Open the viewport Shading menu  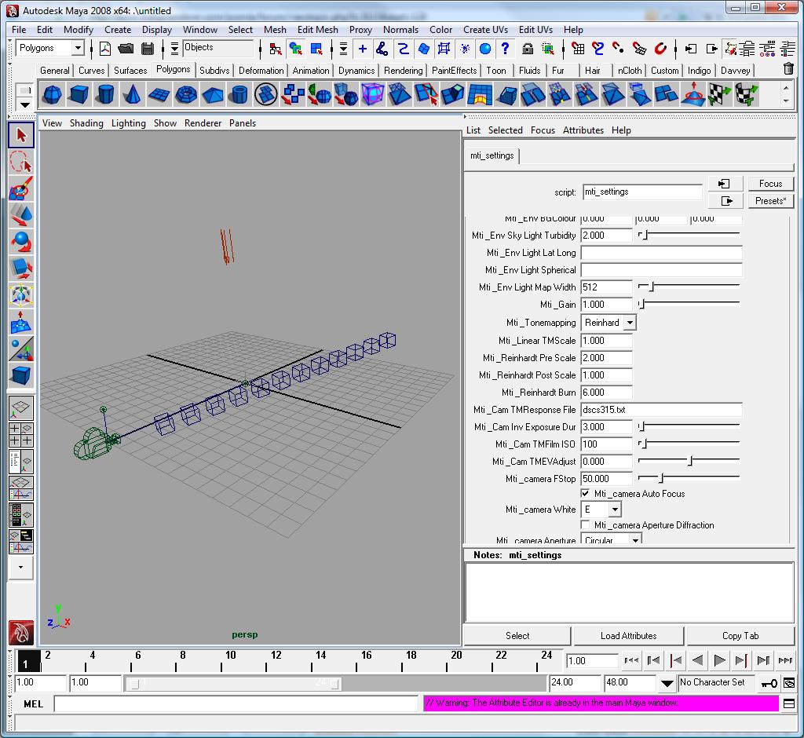[86, 123]
